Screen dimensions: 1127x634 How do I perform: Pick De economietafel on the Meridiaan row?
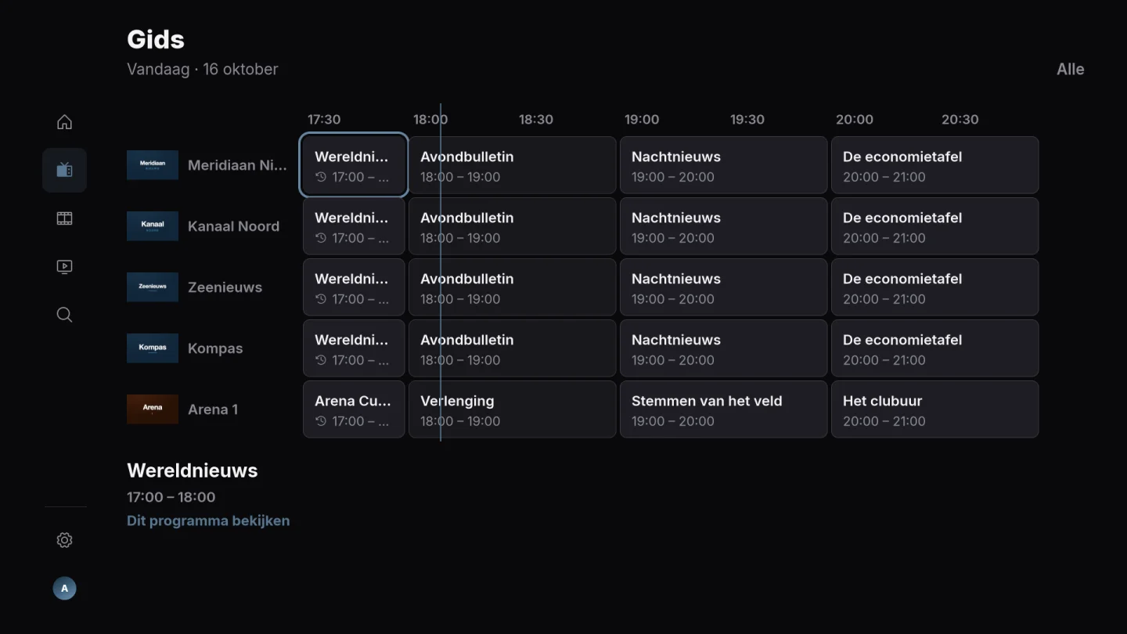coord(935,165)
